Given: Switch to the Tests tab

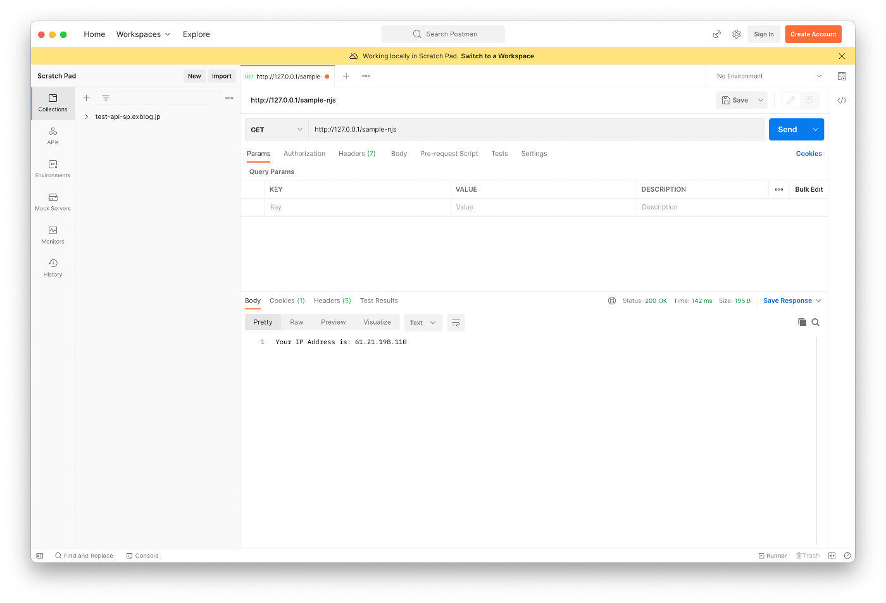Looking at the screenshot, I should [x=499, y=154].
